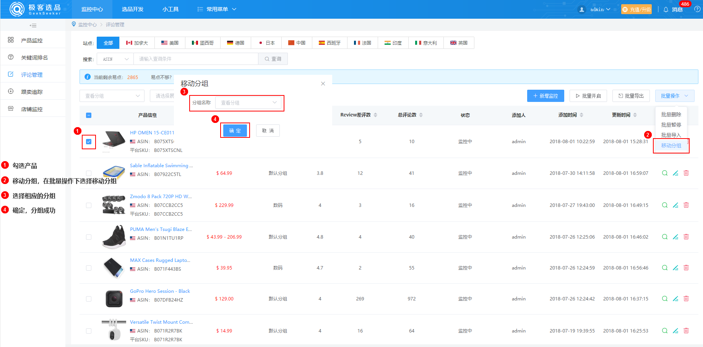Click the GeekSeeker logo icon
This screenshot has height=347, width=703.
pyautogui.click(x=17, y=9)
